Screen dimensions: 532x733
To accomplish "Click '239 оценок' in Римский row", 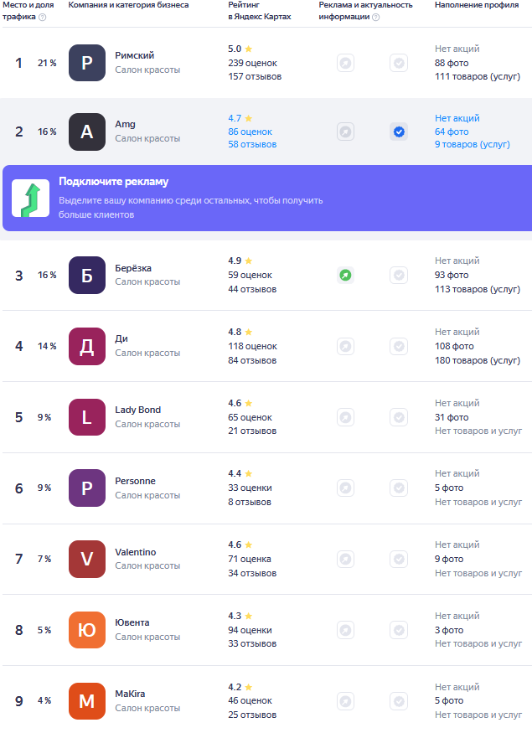I will pos(252,63).
